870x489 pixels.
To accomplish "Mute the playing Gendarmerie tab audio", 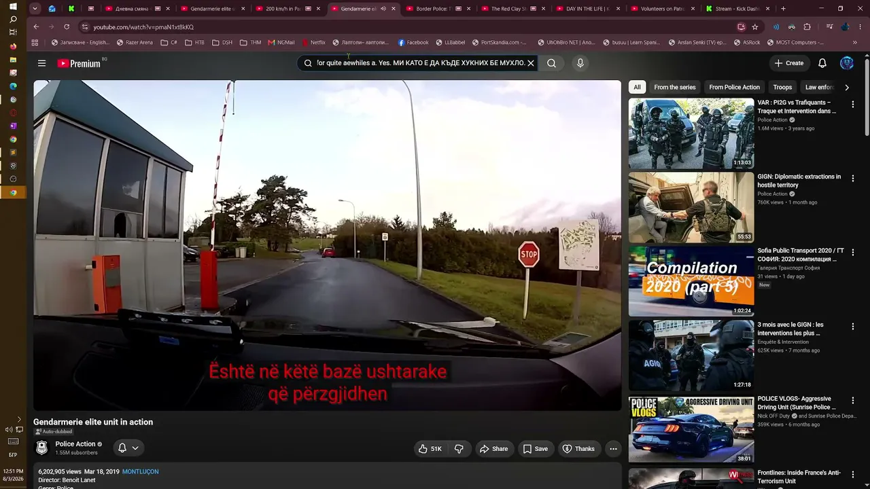I will click(x=383, y=9).
